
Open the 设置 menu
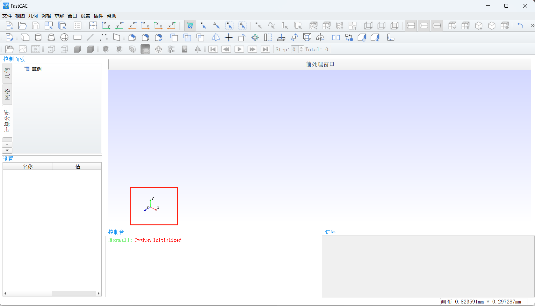[85, 16]
